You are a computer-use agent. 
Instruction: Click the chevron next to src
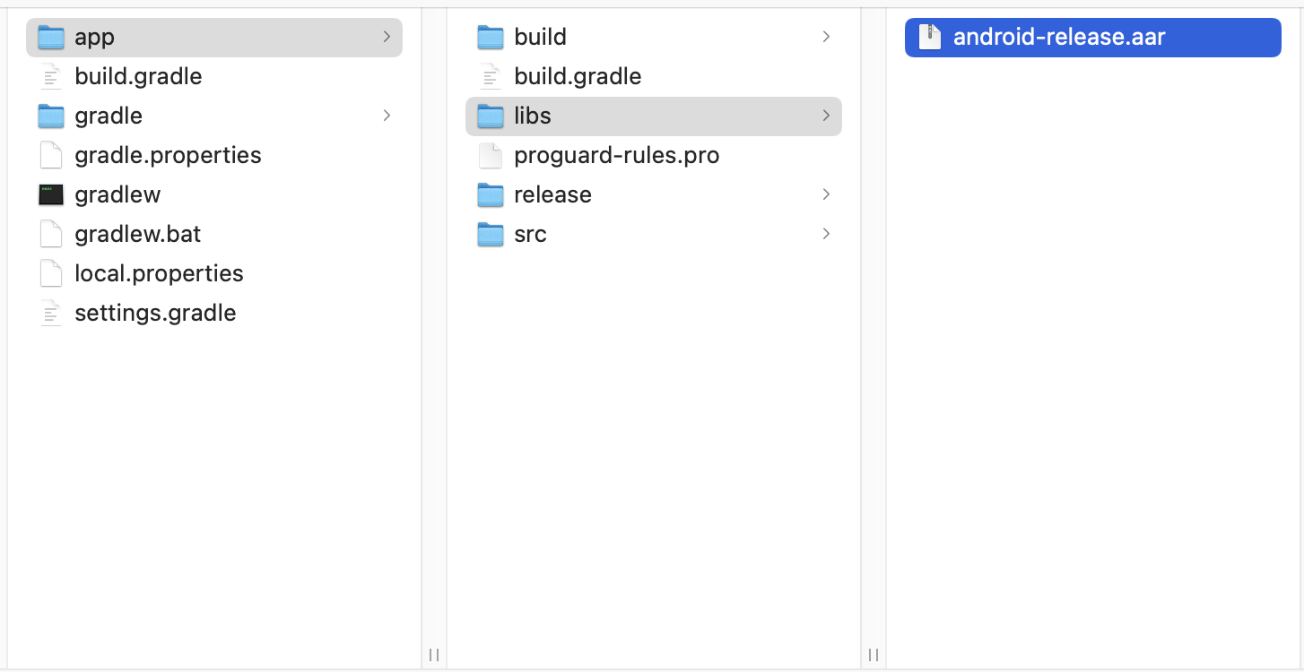826,234
